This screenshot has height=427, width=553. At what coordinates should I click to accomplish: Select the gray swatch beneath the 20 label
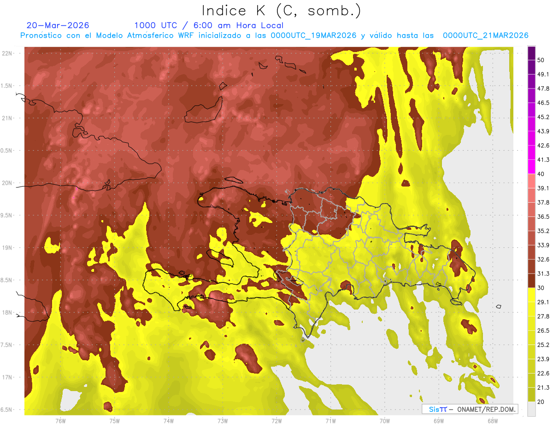[x=531, y=409]
